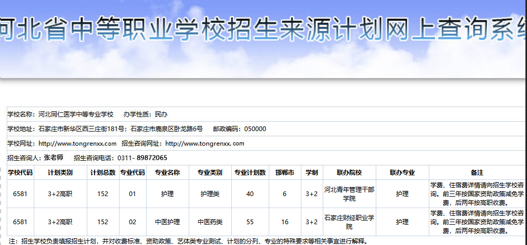Click the 河北省中等职业学校招生来源计划 banner title
This screenshot has height=245, width=527.
tap(263, 30)
